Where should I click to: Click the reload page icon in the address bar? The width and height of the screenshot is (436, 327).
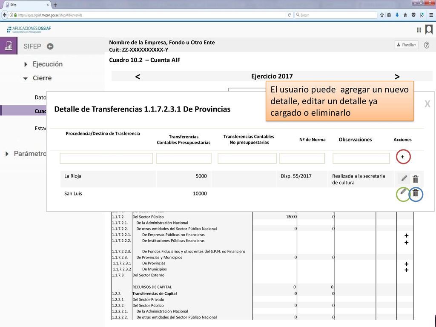290,15
